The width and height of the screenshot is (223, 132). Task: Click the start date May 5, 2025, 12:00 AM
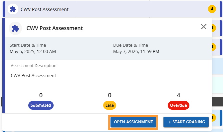pos(33,51)
